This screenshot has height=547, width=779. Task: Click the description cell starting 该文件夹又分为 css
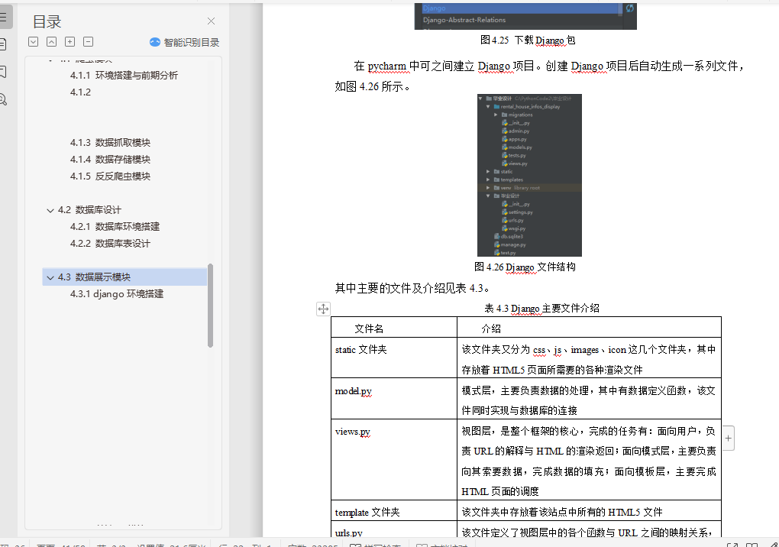pos(589,358)
